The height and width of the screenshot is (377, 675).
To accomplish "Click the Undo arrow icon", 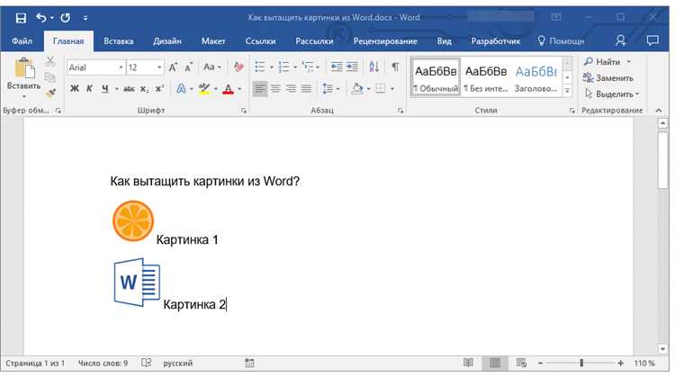I will point(41,18).
